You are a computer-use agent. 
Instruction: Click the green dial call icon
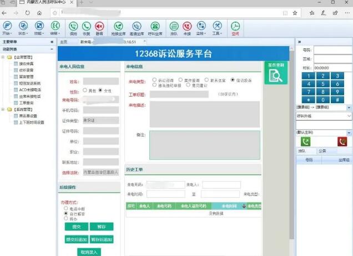[305, 142]
